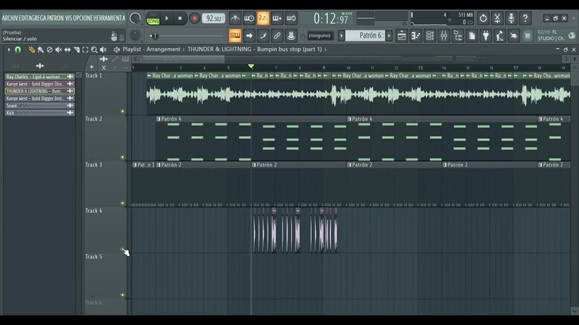Toggle link/multilink to controllers button
This screenshot has width=579, height=325.
pyautogui.click(x=277, y=36)
